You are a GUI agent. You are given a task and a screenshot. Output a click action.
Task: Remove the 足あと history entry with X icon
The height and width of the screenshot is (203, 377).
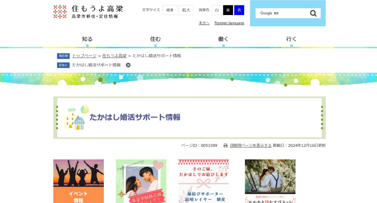point(128,65)
